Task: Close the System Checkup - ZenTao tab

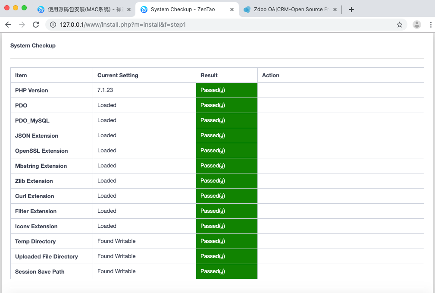Action: click(x=232, y=9)
